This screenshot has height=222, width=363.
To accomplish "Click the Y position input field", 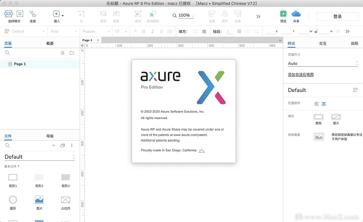I will [287, 31].
